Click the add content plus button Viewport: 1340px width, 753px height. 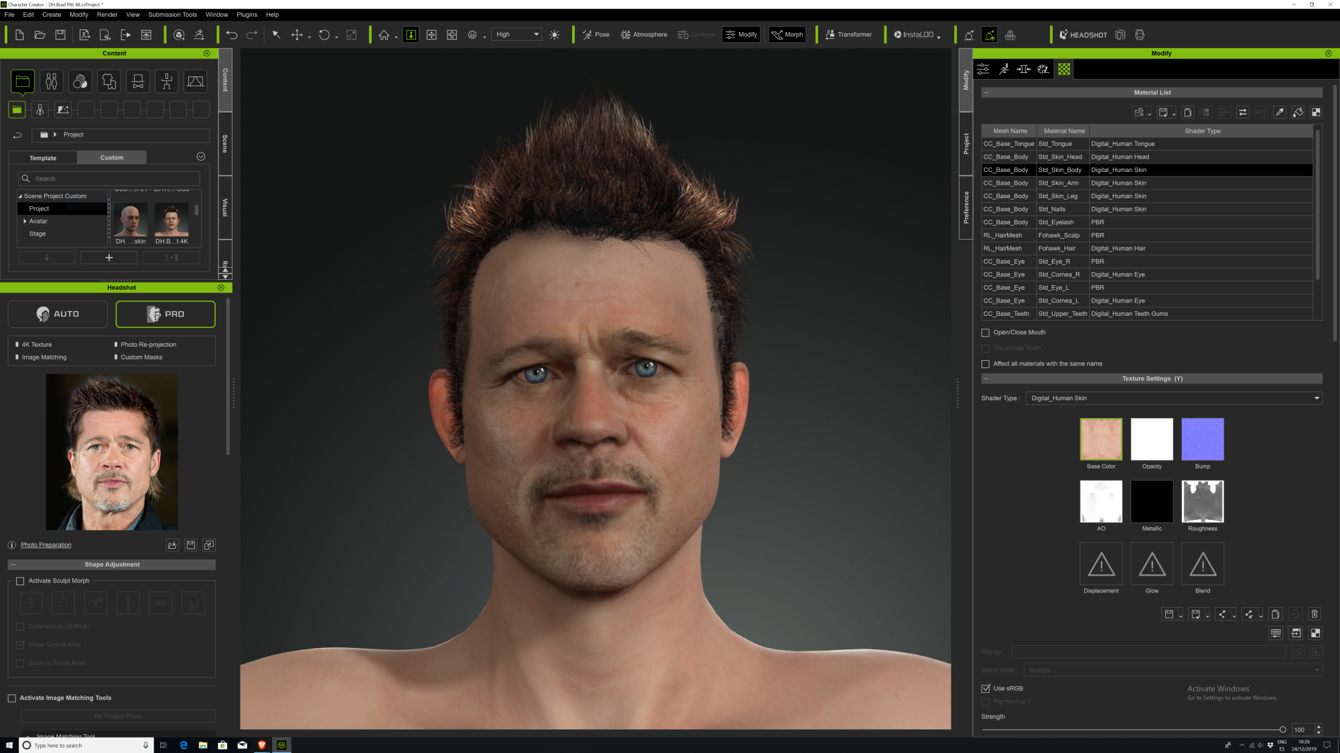click(x=109, y=258)
